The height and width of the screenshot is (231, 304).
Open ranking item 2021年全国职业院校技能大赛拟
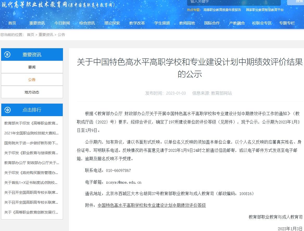click(x=31, y=133)
